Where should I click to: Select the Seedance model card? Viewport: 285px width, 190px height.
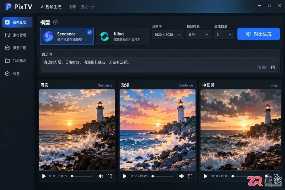67,36
